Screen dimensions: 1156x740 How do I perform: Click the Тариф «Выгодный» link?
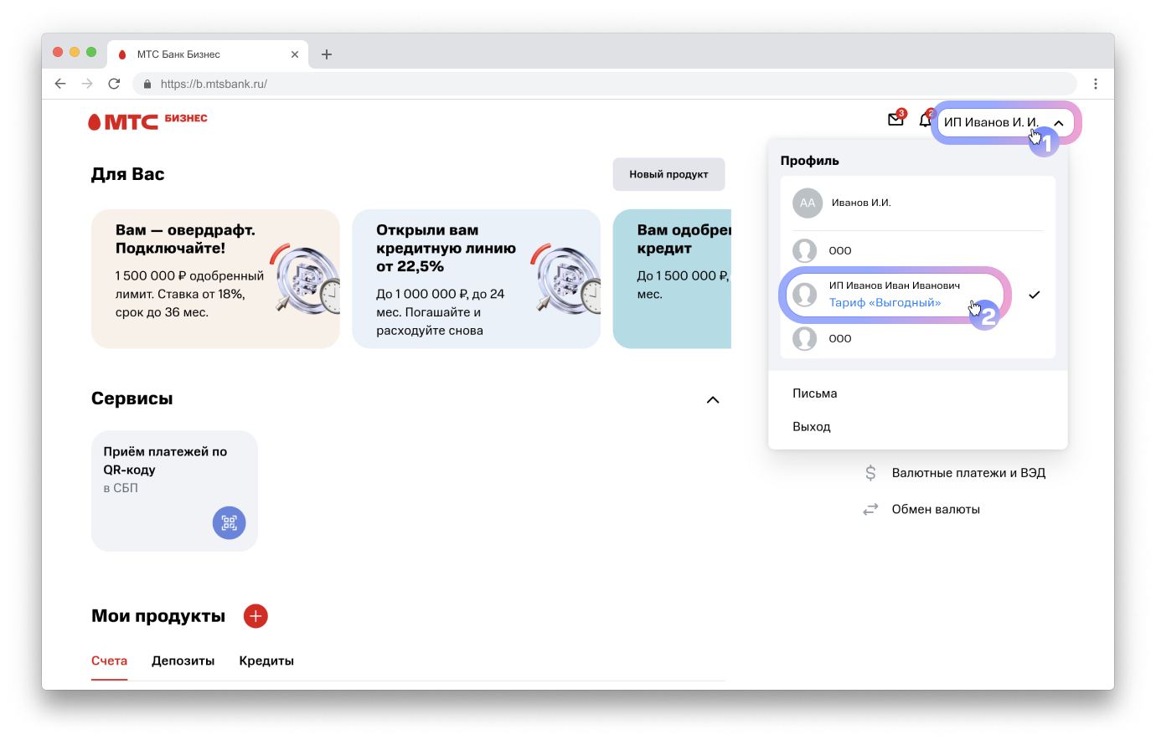click(885, 303)
